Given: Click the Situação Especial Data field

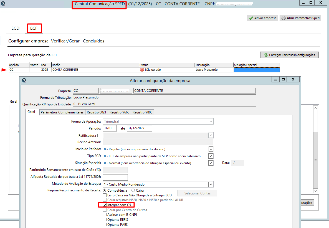Looking at the screenshot, I should 237,163.
